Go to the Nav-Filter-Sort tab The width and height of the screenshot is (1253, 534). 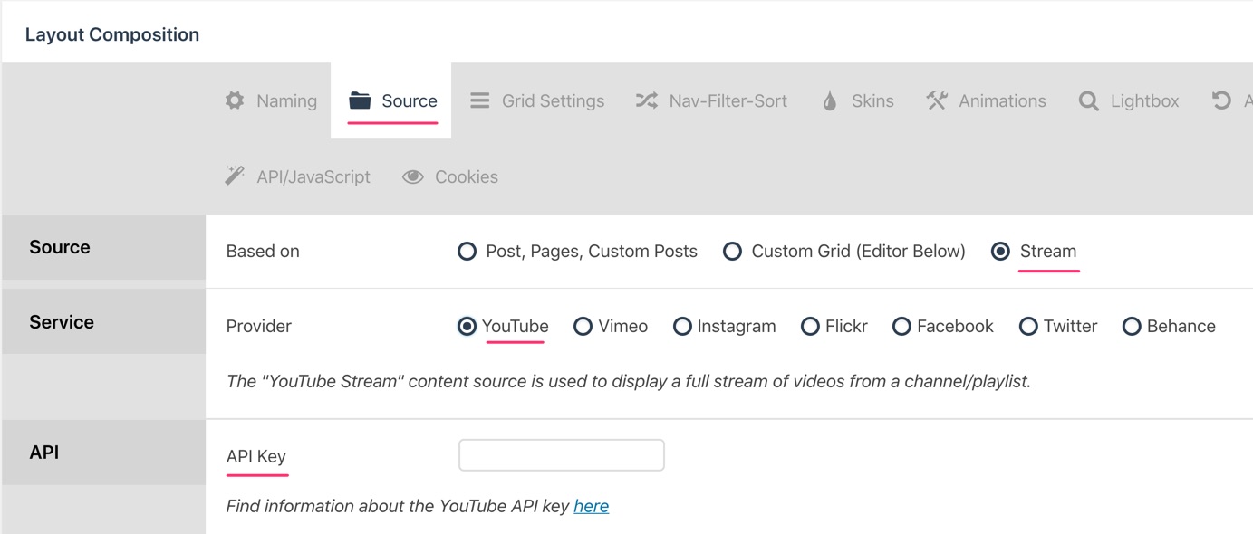tap(711, 100)
